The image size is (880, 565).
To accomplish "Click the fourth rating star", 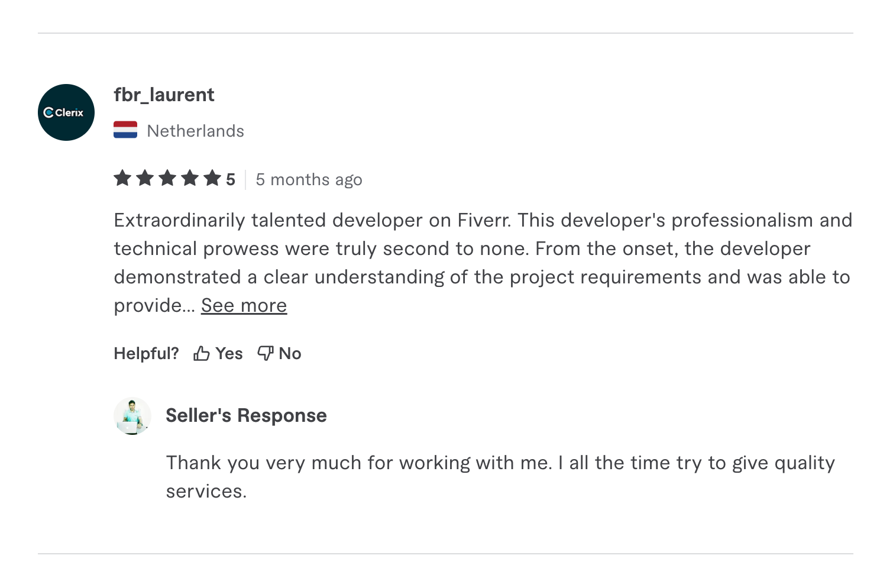I will pyautogui.click(x=190, y=178).
